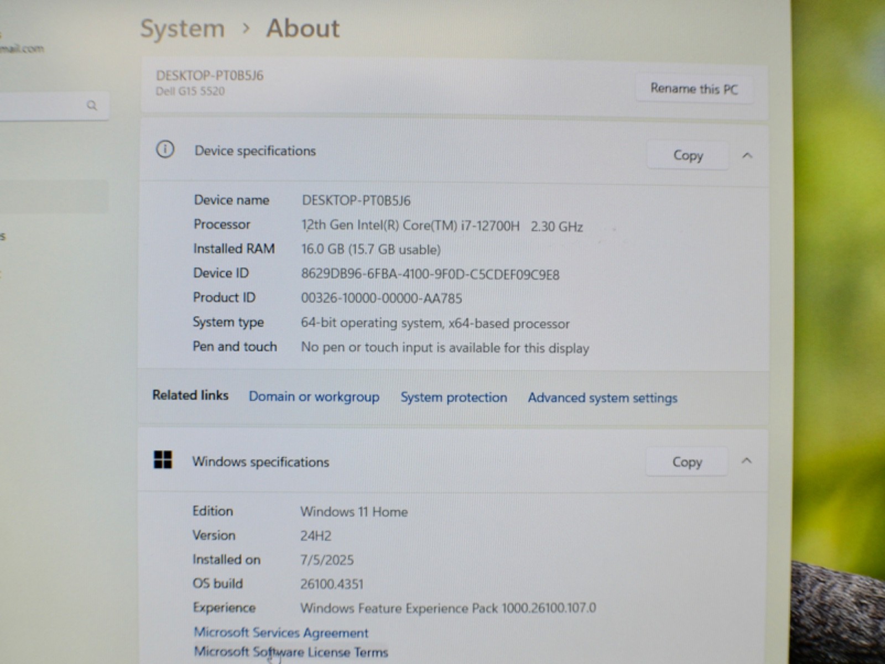Screen dimensions: 885x664
Task: Select device name value DESKTOP-PT0B5J6 in specifications
Action: [x=356, y=200]
